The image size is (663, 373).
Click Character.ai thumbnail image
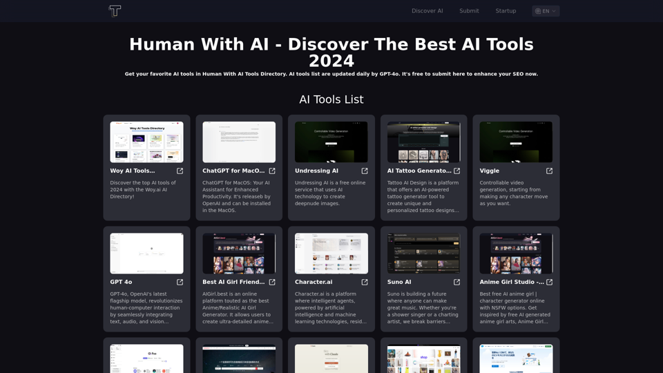click(x=331, y=254)
